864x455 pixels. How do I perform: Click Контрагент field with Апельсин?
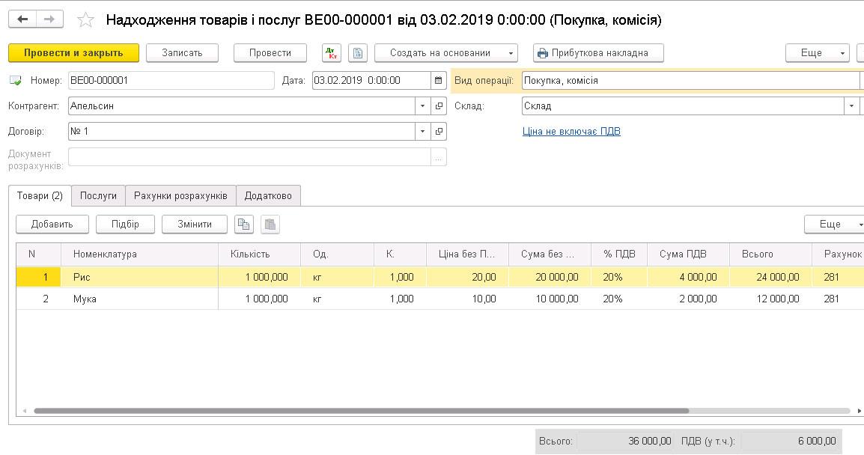click(x=241, y=106)
